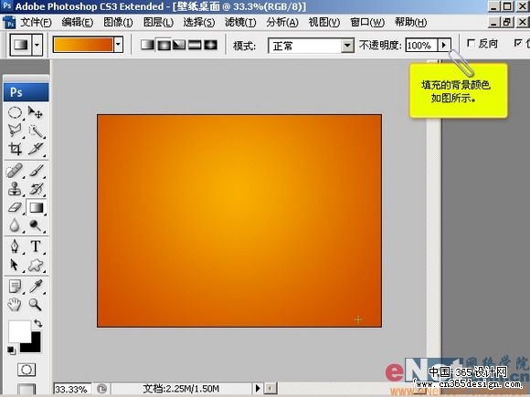Toggle the Quick Mask mode button
The width and height of the screenshot is (530, 397).
tap(26, 370)
